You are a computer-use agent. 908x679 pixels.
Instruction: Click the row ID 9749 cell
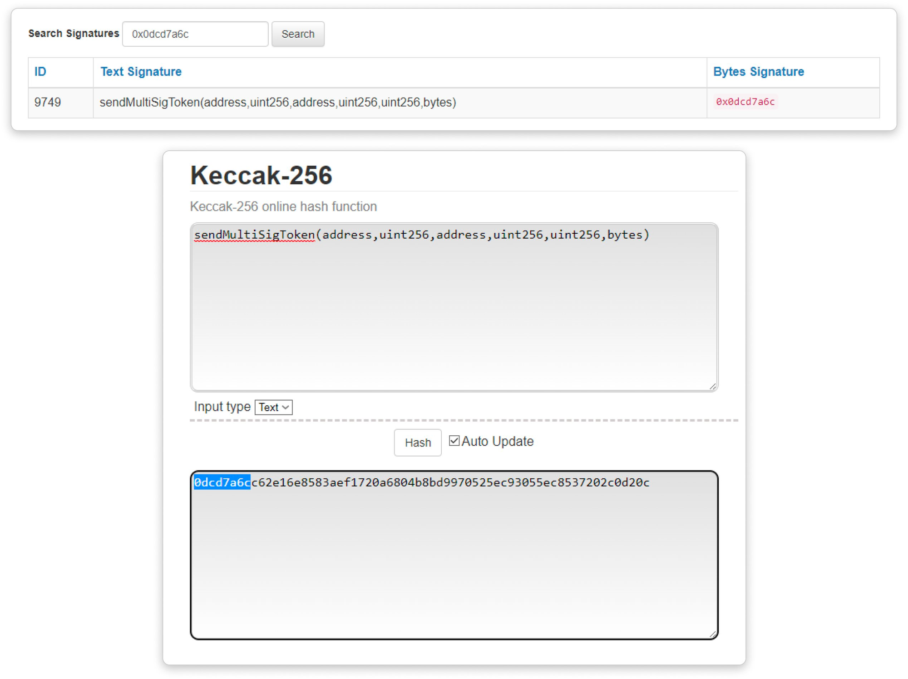coord(48,102)
